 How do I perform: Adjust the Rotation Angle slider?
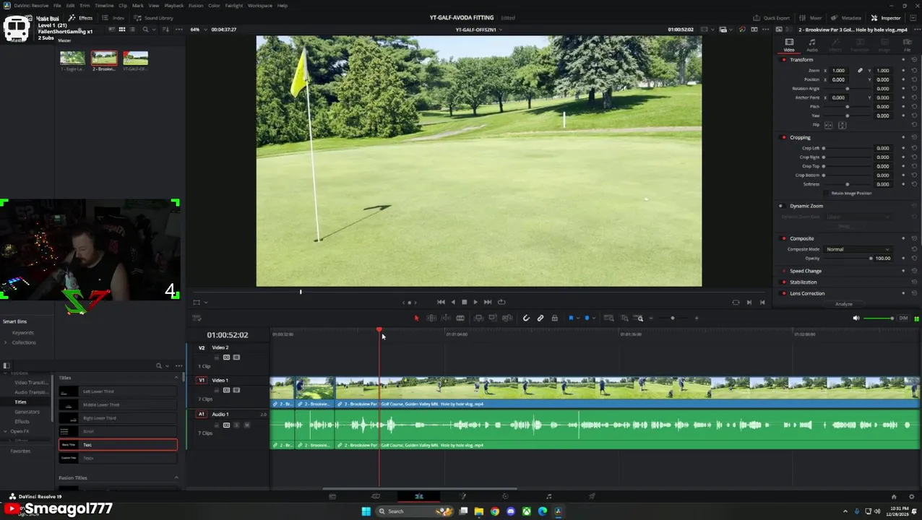click(x=847, y=89)
